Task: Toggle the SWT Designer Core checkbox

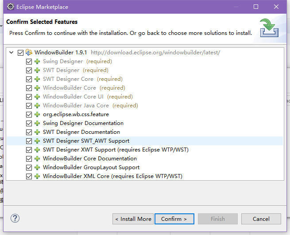Action: coord(29,80)
